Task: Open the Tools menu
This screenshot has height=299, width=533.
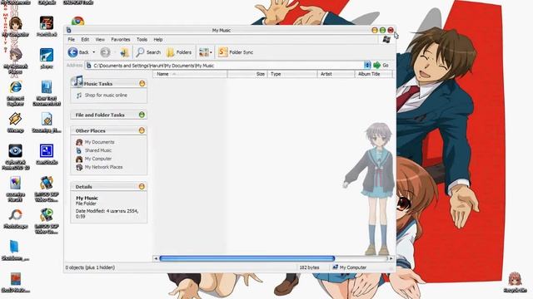Action: tap(142, 39)
